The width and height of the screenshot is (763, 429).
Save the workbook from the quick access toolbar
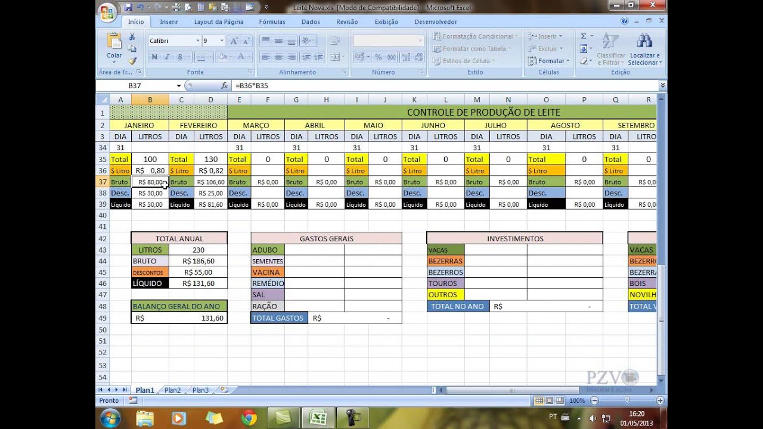tap(128, 8)
